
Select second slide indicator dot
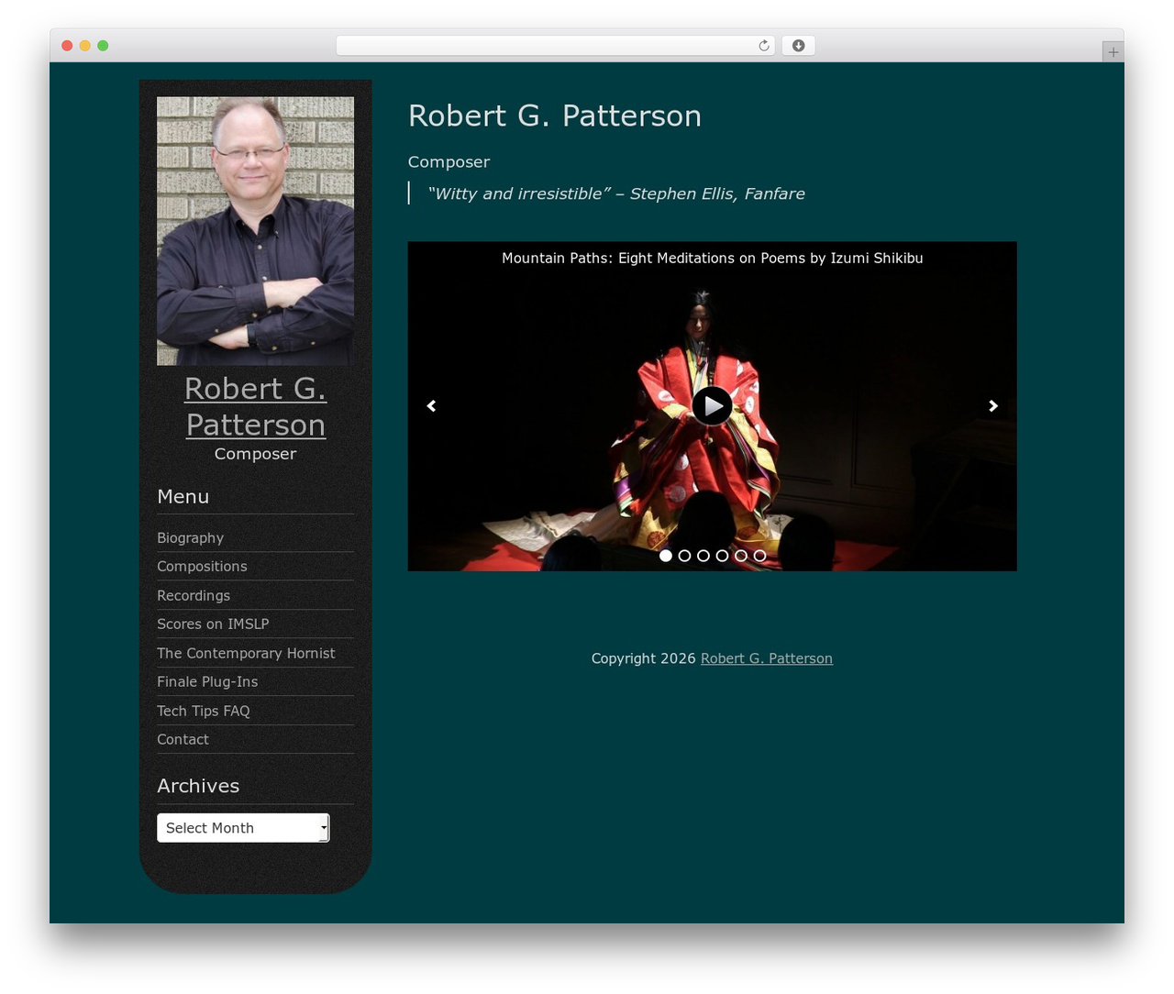(684, 556)
